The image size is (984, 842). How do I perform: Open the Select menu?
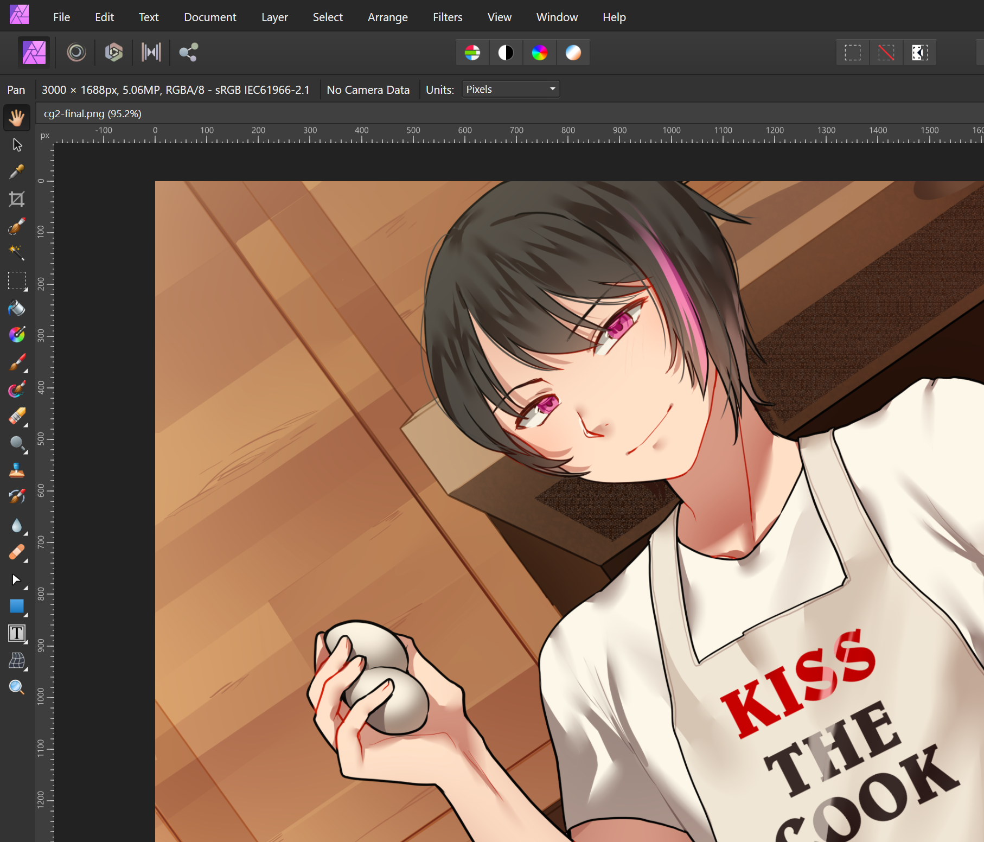point(328,17)
